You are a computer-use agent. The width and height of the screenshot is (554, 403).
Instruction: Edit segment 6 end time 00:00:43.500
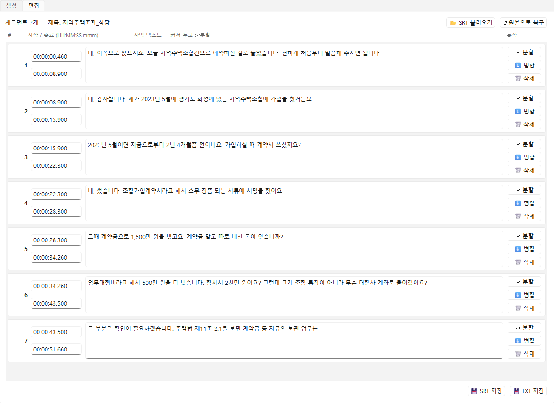[56, 303]
